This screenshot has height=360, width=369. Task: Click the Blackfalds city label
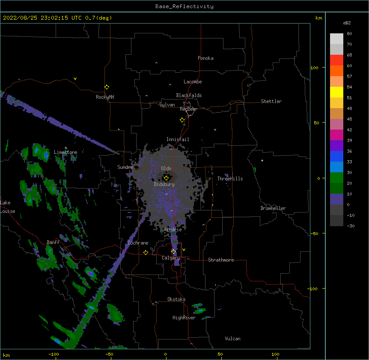pyautogui.click(x=189, y=95)
